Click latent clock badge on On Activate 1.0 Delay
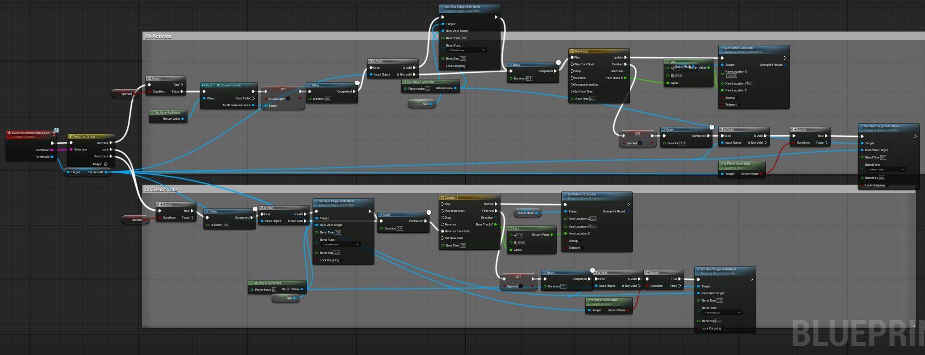The image size is (925, 355). (712, 127)
